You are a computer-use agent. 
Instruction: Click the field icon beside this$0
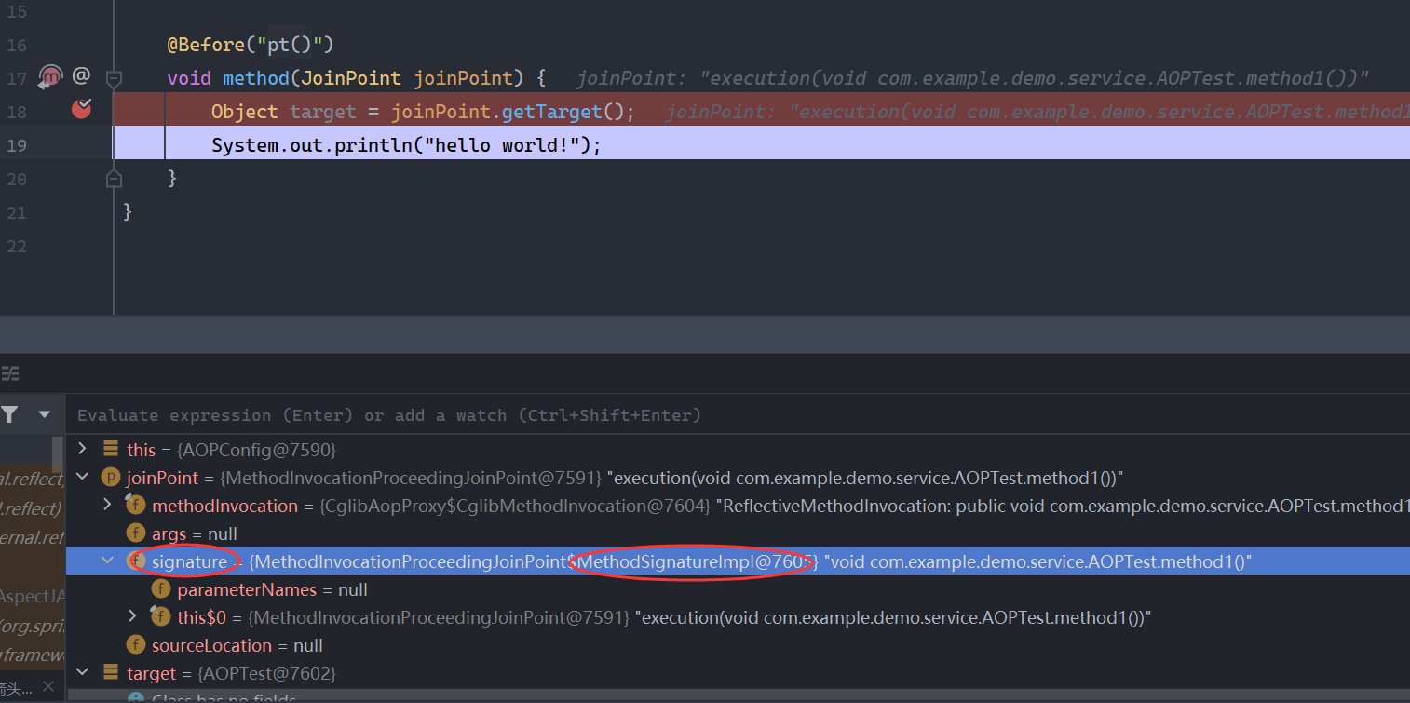pos(161,617)
